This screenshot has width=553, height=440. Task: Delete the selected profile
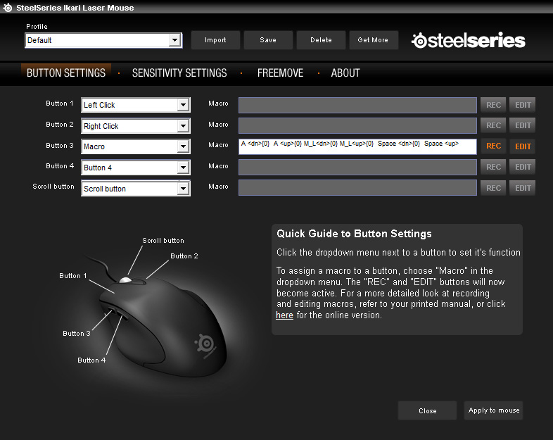[x=321, y=40]
